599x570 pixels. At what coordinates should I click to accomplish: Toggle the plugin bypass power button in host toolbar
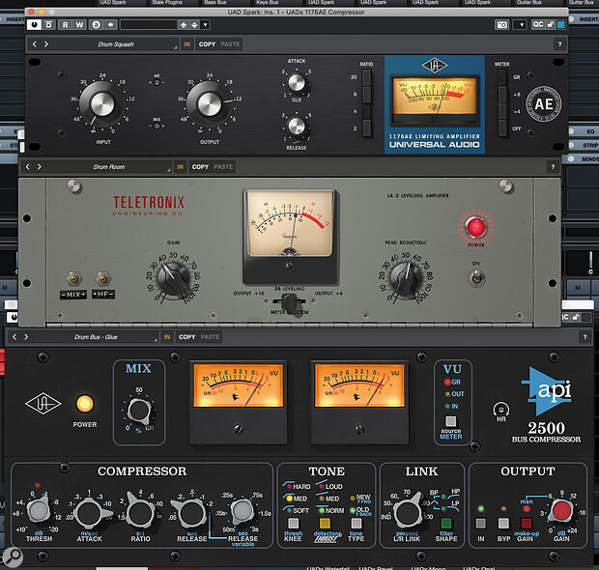[x=35, y=25]
